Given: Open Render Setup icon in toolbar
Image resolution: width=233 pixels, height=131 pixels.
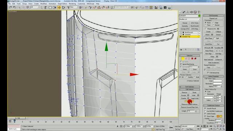Looking at the screenshot, I should [161, 7].
